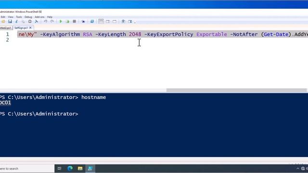Run the script with the green play icon
This screenshot has width=308, height=173.
point(61,21)
